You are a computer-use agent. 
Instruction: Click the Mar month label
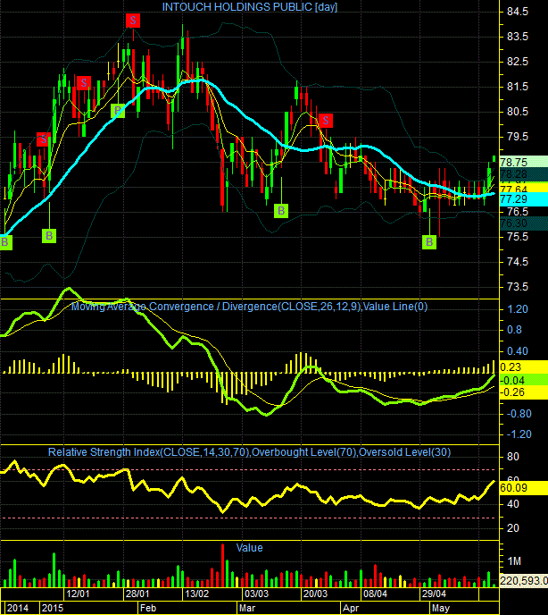(x=247, y=608)
